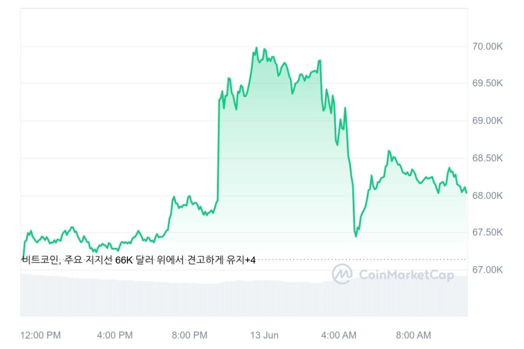Select the 8:00 AM time label
This screenshot has height=349, width=524.
click(x=413, y=335)
